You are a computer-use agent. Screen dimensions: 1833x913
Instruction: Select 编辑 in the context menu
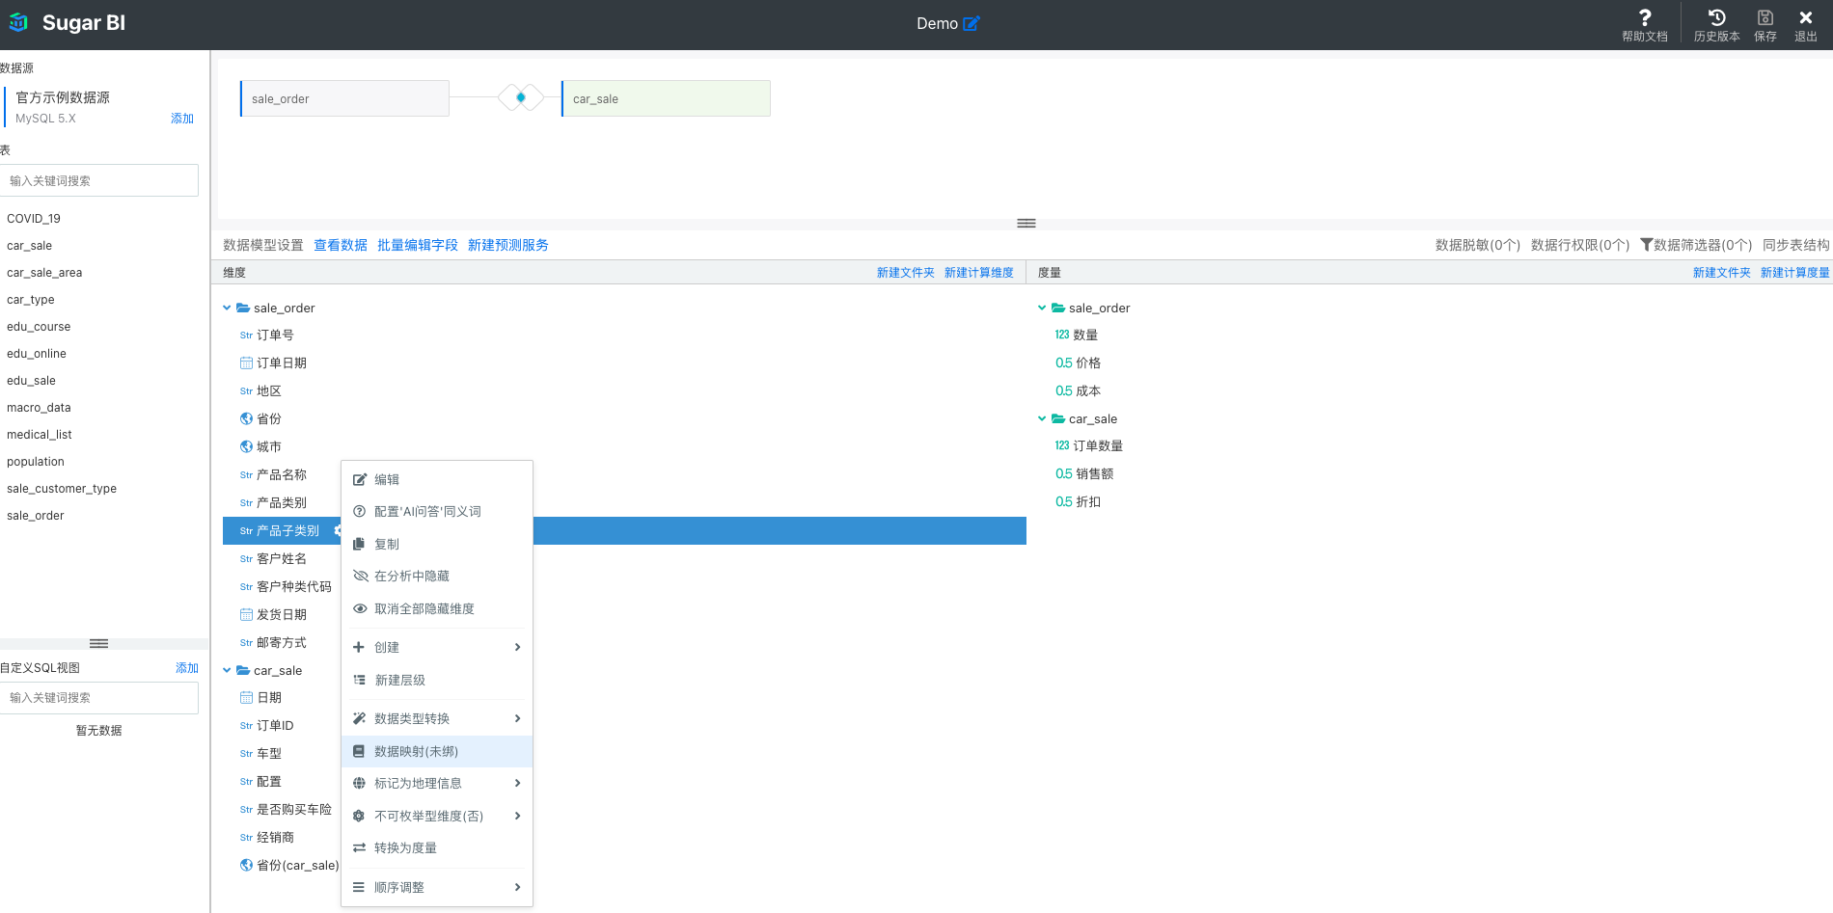point(437,479)
